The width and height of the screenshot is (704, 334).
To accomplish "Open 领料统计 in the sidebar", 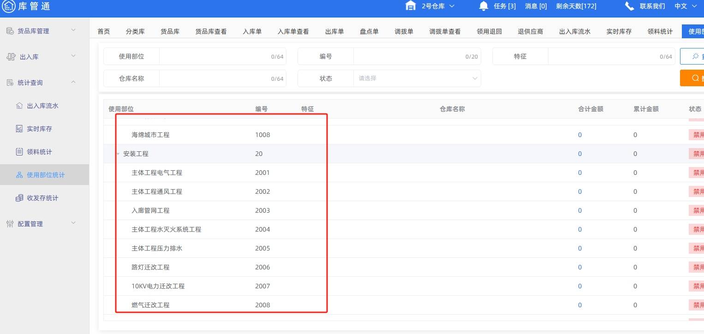I will coord(39,152).
